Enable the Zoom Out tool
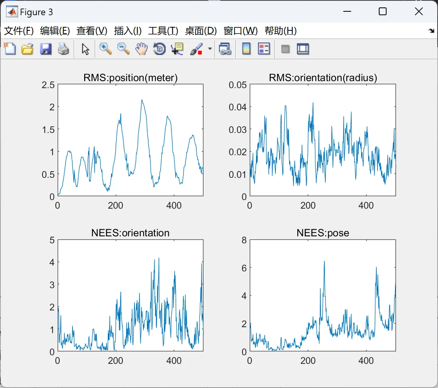 pos(123,49)
